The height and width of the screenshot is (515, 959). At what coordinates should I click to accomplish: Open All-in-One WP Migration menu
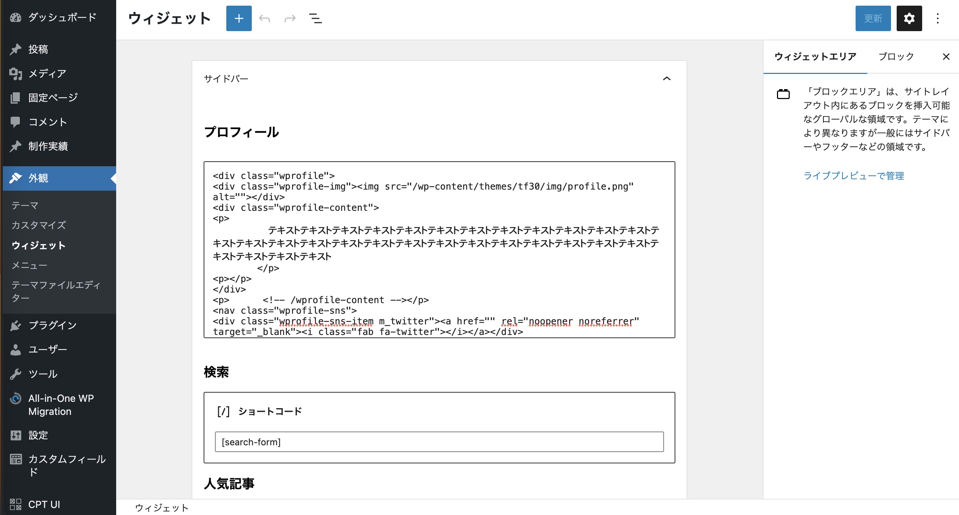[61, 405]
